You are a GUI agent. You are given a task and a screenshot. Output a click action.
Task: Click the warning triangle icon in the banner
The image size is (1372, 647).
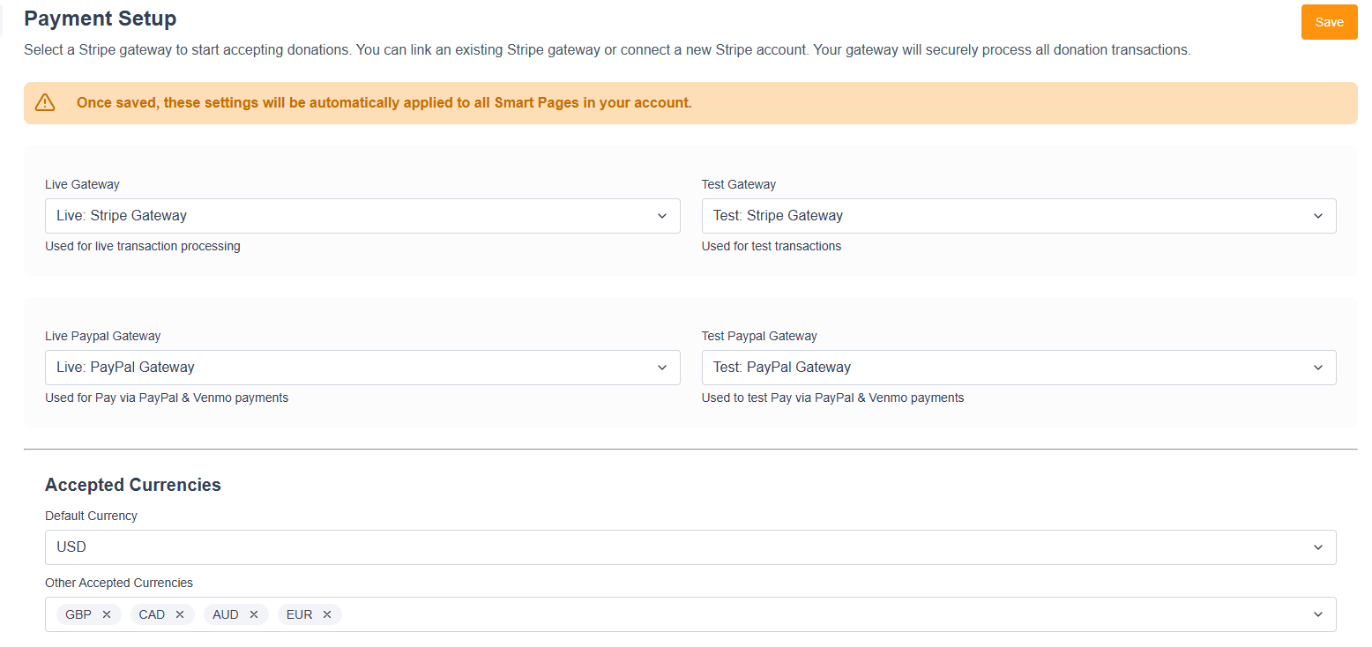coord(44,102)
